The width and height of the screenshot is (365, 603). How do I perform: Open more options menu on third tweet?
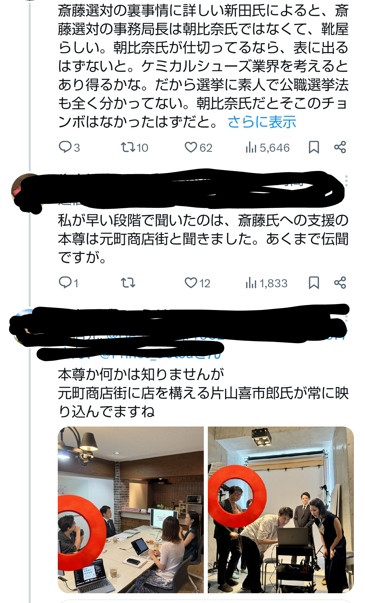click(346, 318)
